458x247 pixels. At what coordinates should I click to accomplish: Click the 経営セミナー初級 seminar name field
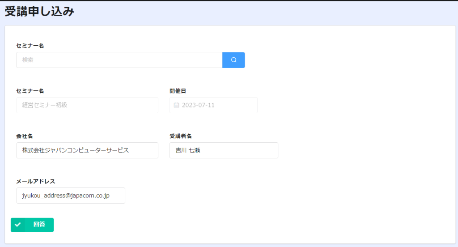tap(87, 105)
